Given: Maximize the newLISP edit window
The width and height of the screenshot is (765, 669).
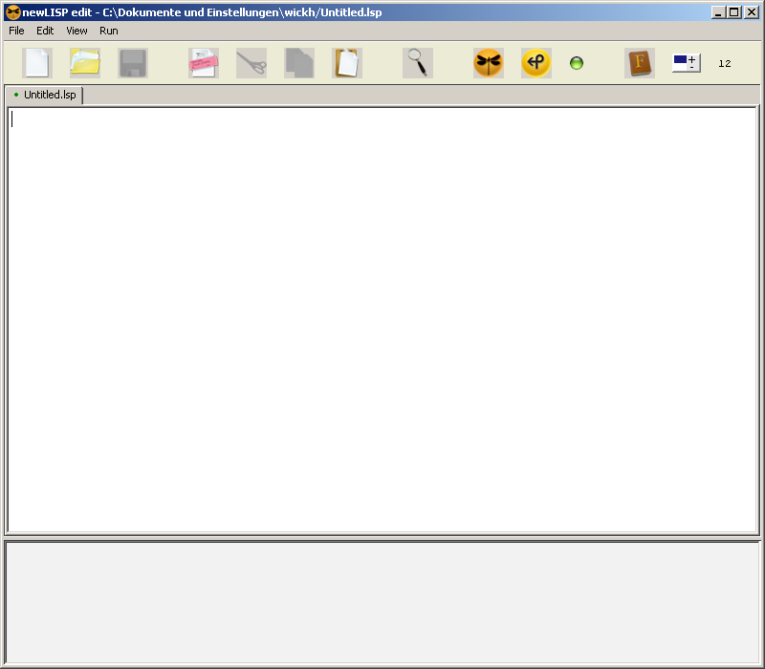Looking at the screenshot, I should tap(733, 12).
